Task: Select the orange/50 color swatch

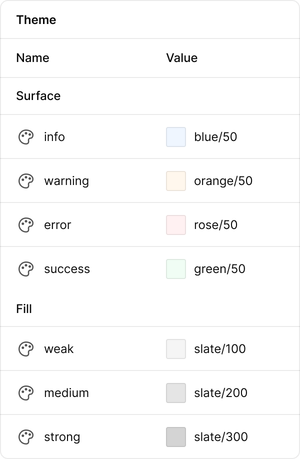Action: [176, 181]
